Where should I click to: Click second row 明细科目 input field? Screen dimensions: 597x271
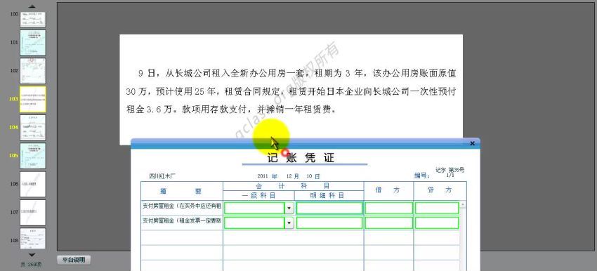pos(329,223)
